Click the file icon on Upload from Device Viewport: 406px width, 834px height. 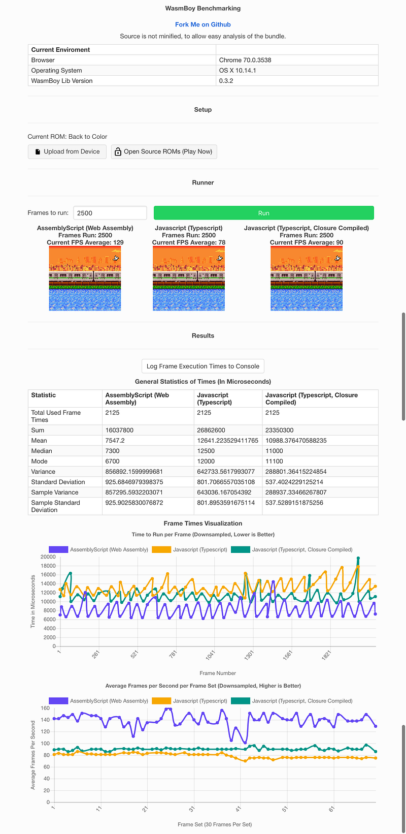[38, 151]
